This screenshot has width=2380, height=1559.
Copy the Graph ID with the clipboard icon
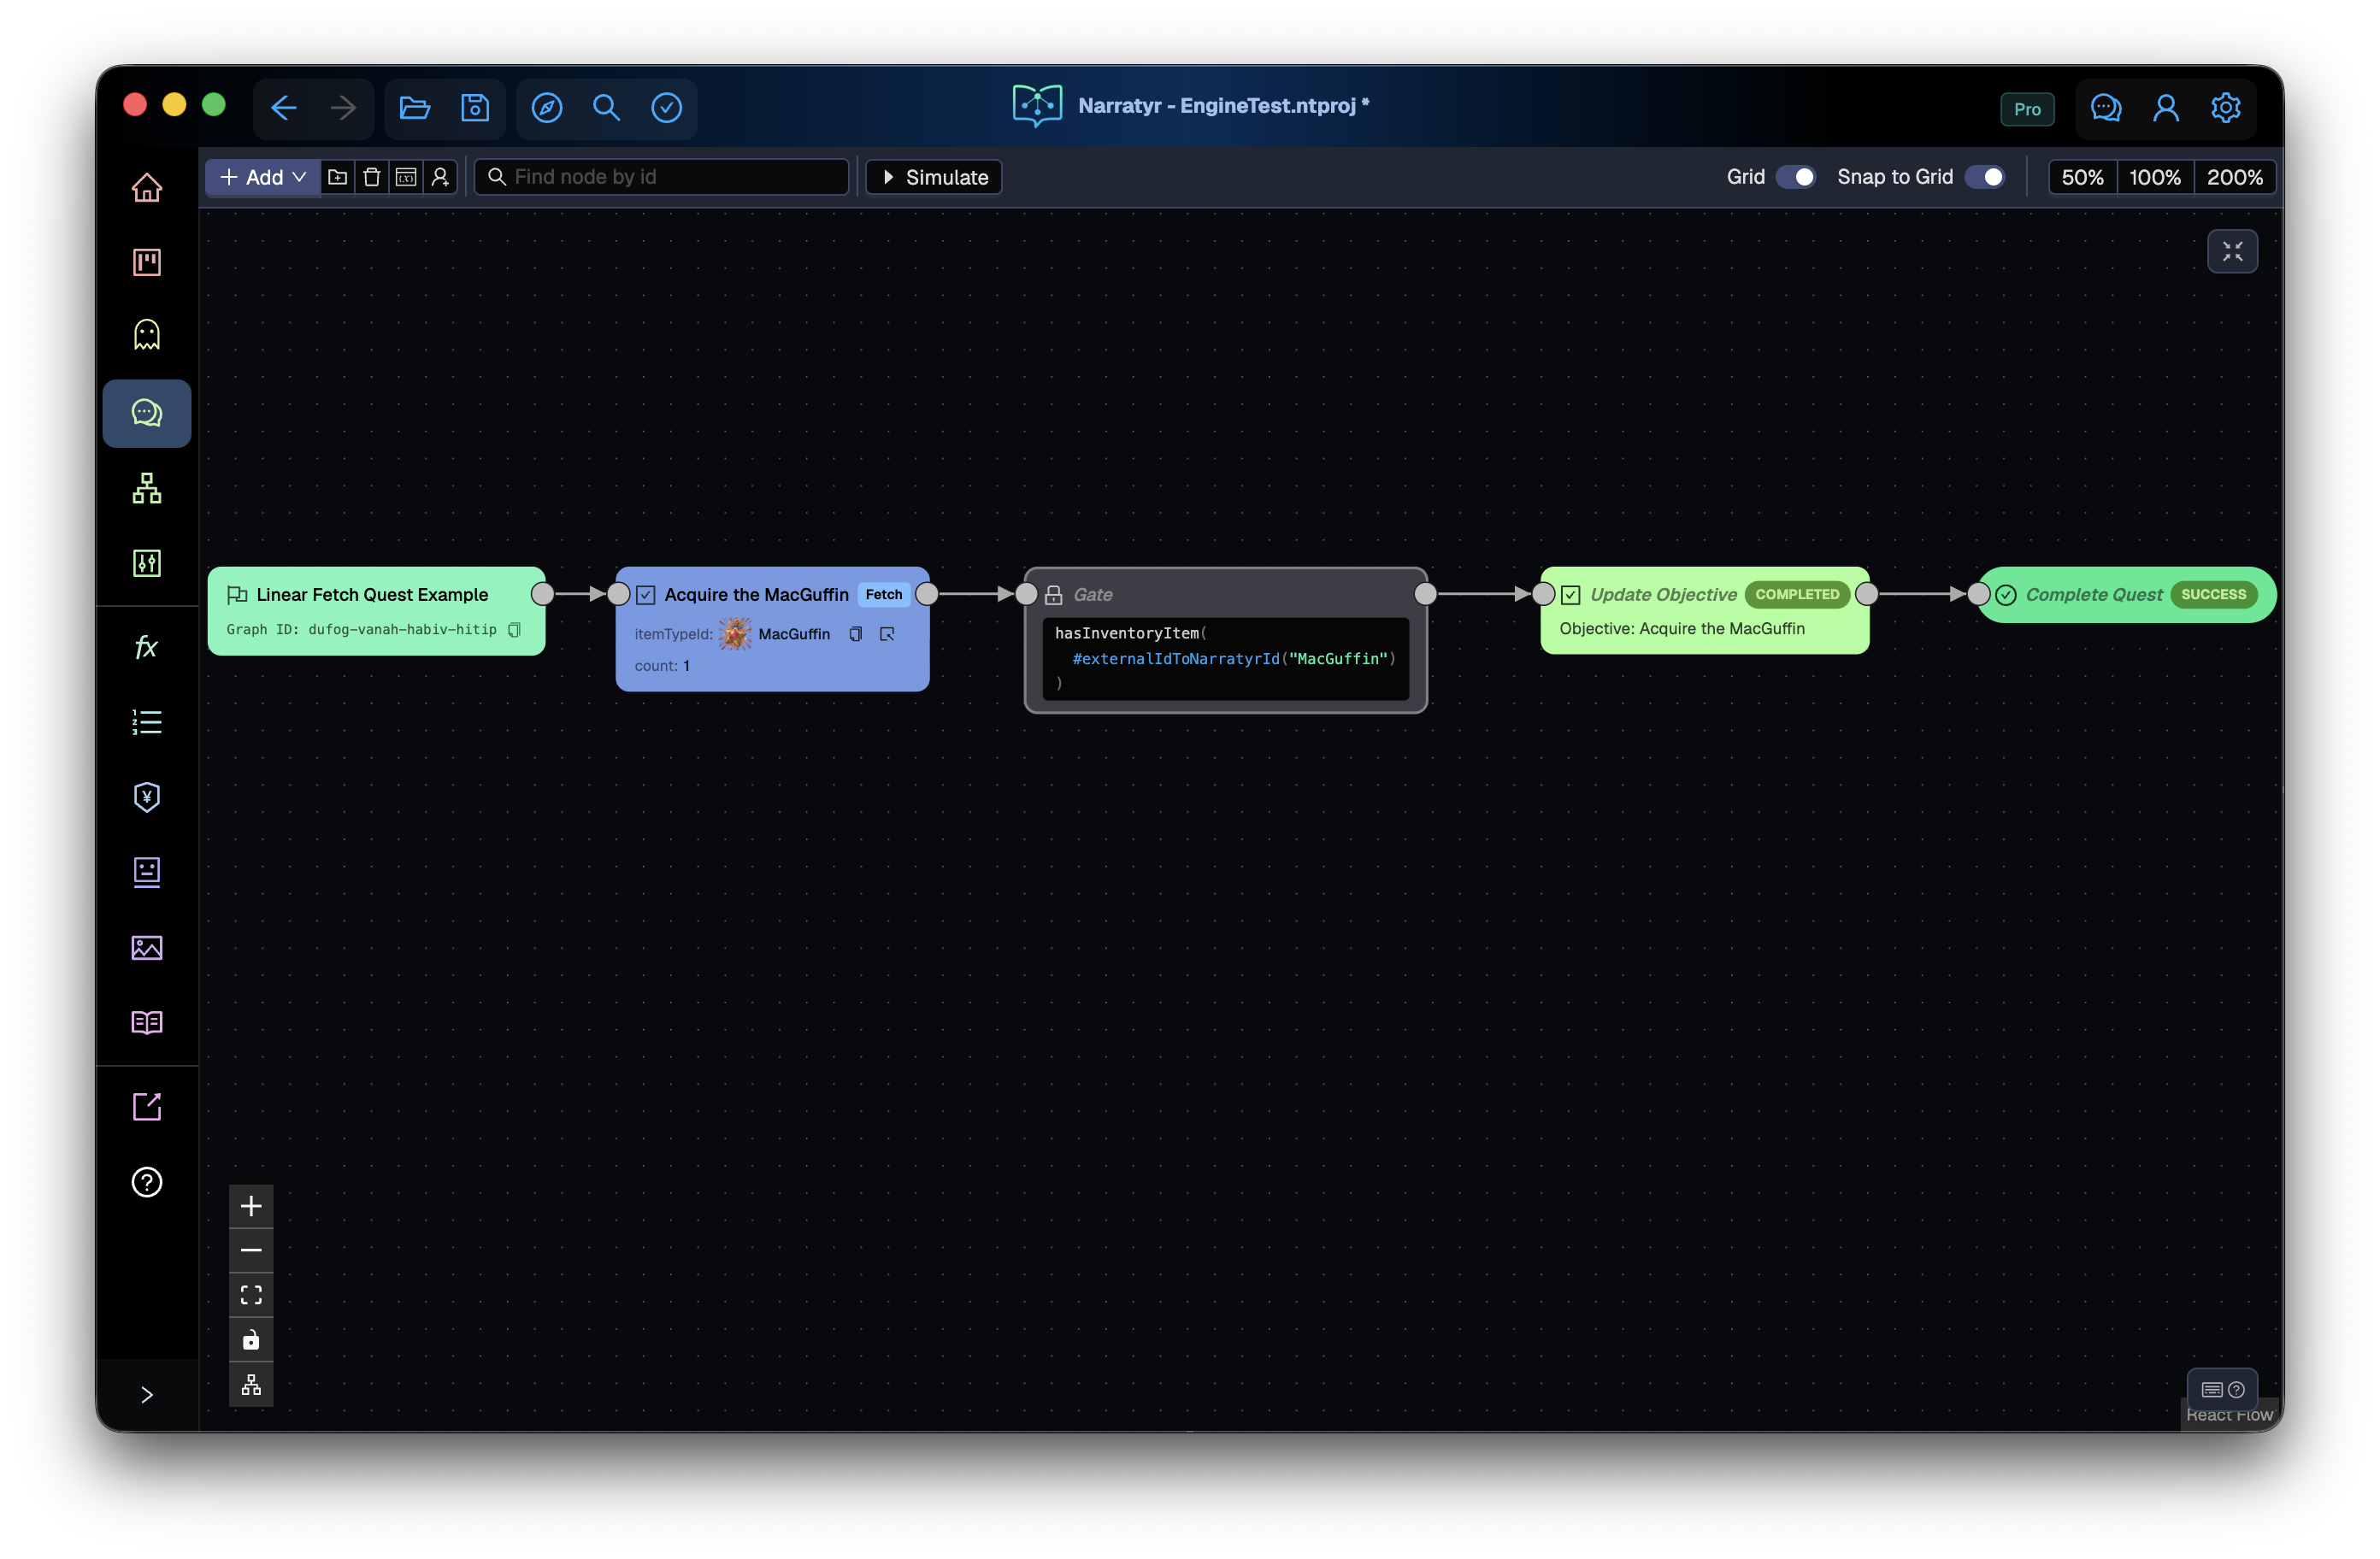point(514,629)
